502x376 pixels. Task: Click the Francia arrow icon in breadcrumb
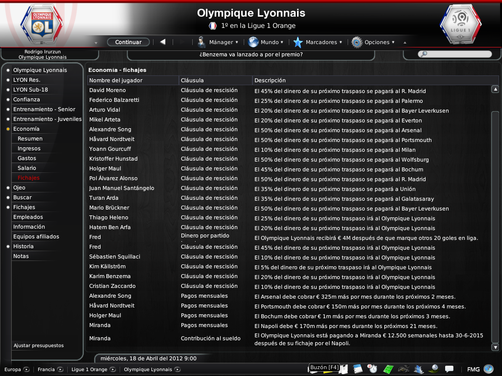[x=60, y=369]
